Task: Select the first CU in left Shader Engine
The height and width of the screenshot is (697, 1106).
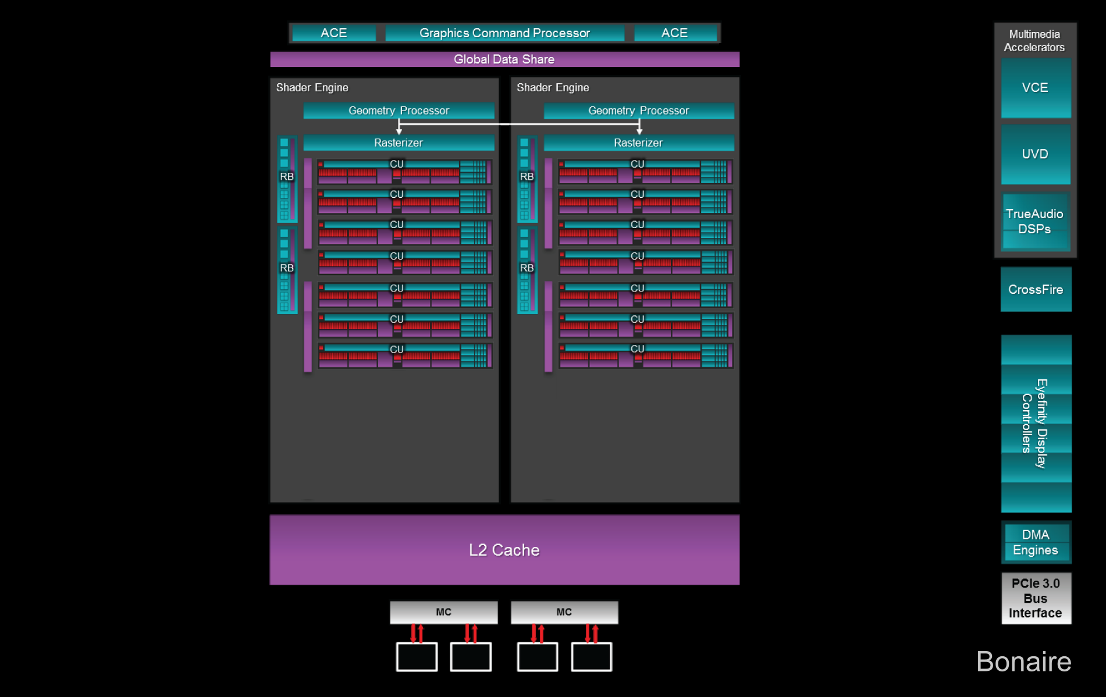Action: [x=405, y=172]
